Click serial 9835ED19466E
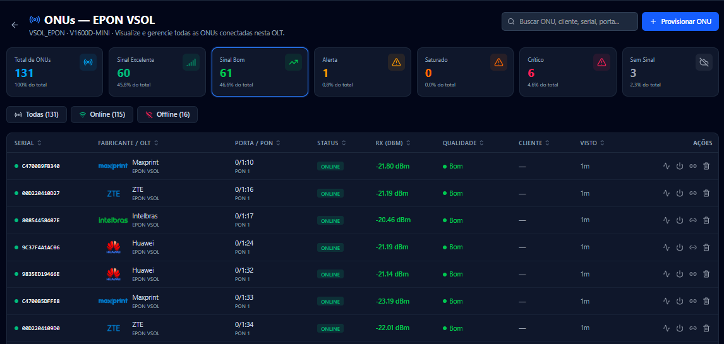The width and height of the screenshot is (724, 344). [x=40, y=274]
